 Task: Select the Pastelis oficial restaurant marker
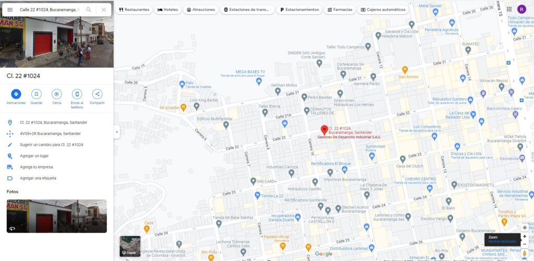click(x=282, y=246)
